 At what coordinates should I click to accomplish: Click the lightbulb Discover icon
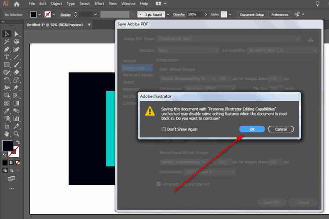point(318,4)
